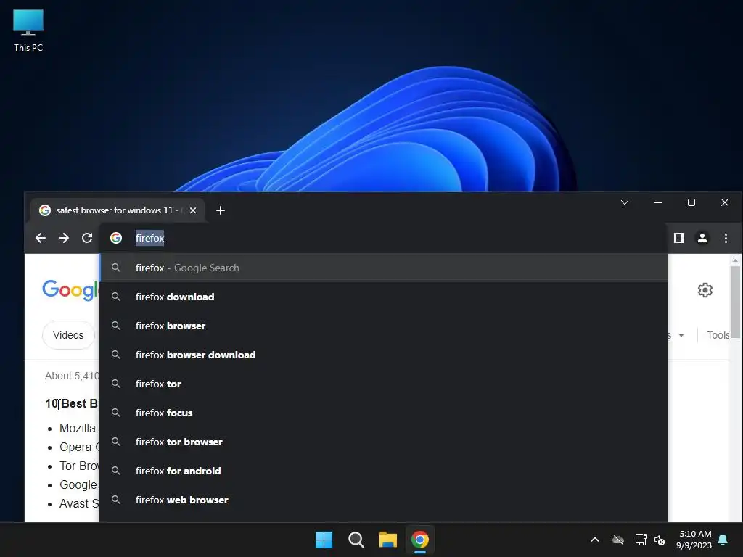Open Windows Search from the taskbar
Viewport: 743px width, 557px height.
356,540
